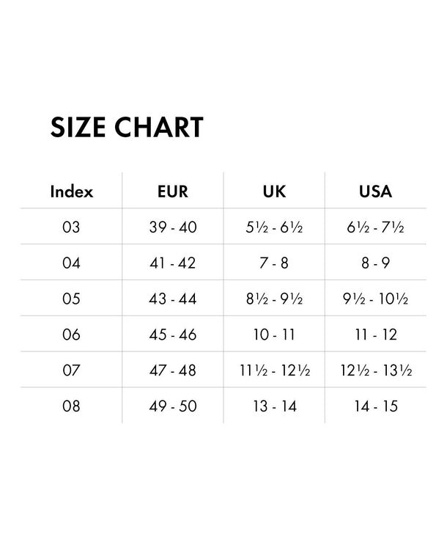Select the EUR 41 - 42 cell

pyautogui.click(x=173, y=263)
